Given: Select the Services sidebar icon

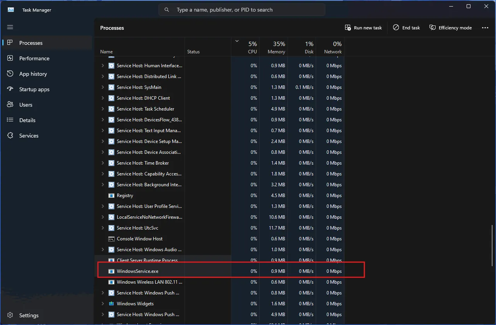Looking at the screenshot, I should pyautogui.click(x=10, y=135).
